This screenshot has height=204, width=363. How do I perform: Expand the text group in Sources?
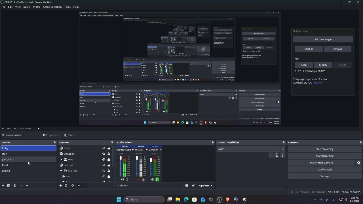(61, 160)
